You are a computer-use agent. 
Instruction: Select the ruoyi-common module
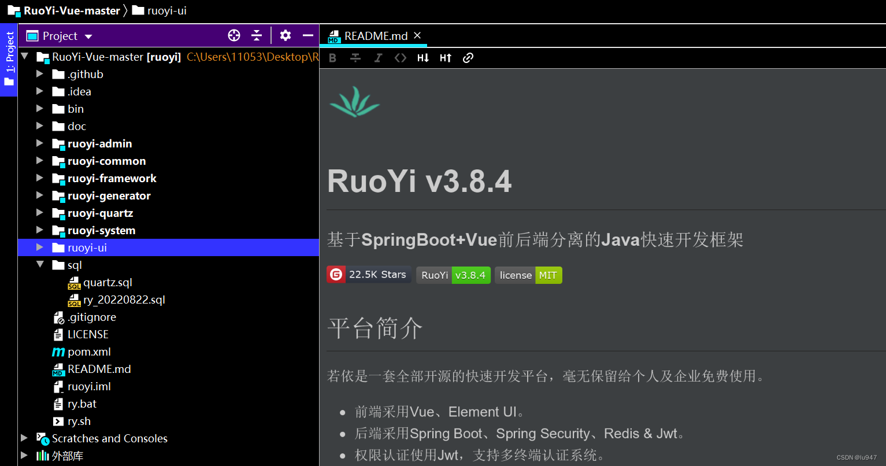pyautogui.click(x=99, y=161)
